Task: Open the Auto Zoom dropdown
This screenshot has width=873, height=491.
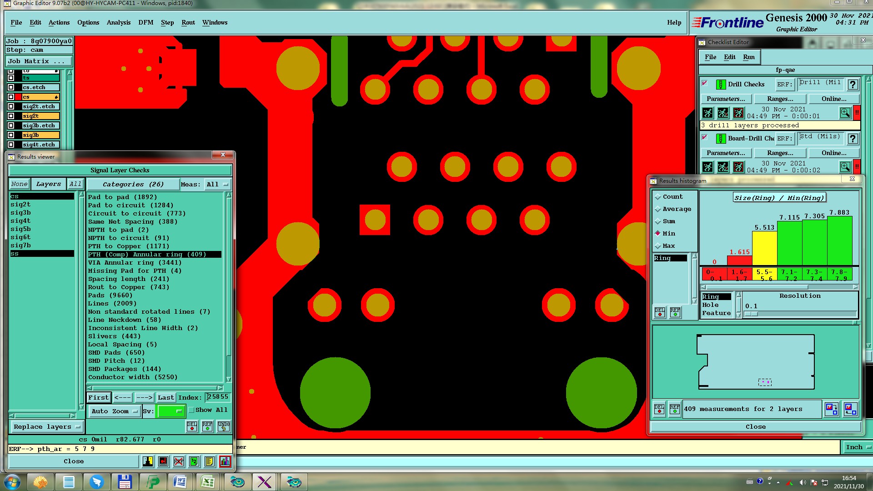Action: click(115, 411)
